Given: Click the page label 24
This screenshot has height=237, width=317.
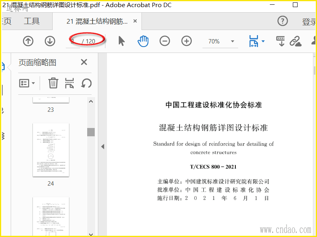Looking at the screenshot, I should coord(51,183).
